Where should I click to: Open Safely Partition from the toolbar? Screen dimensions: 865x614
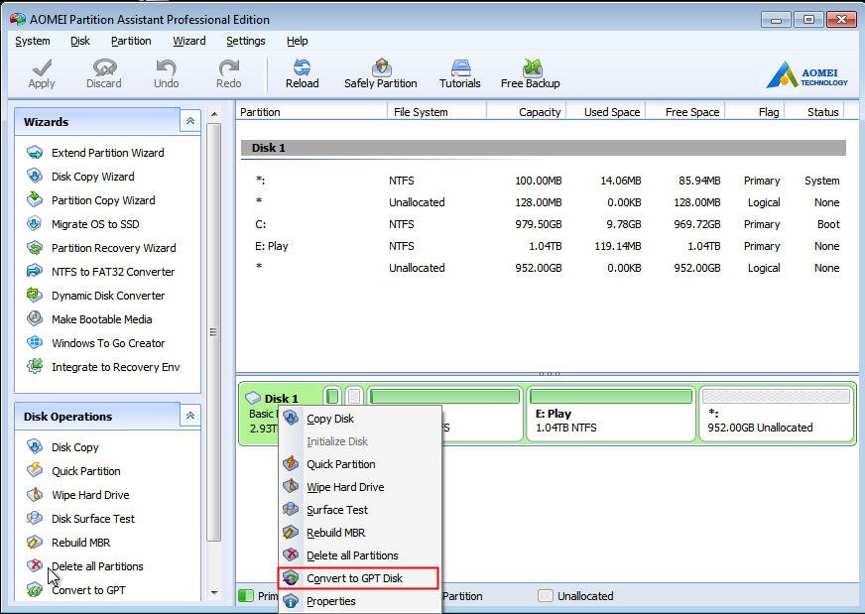coord(381,74)
